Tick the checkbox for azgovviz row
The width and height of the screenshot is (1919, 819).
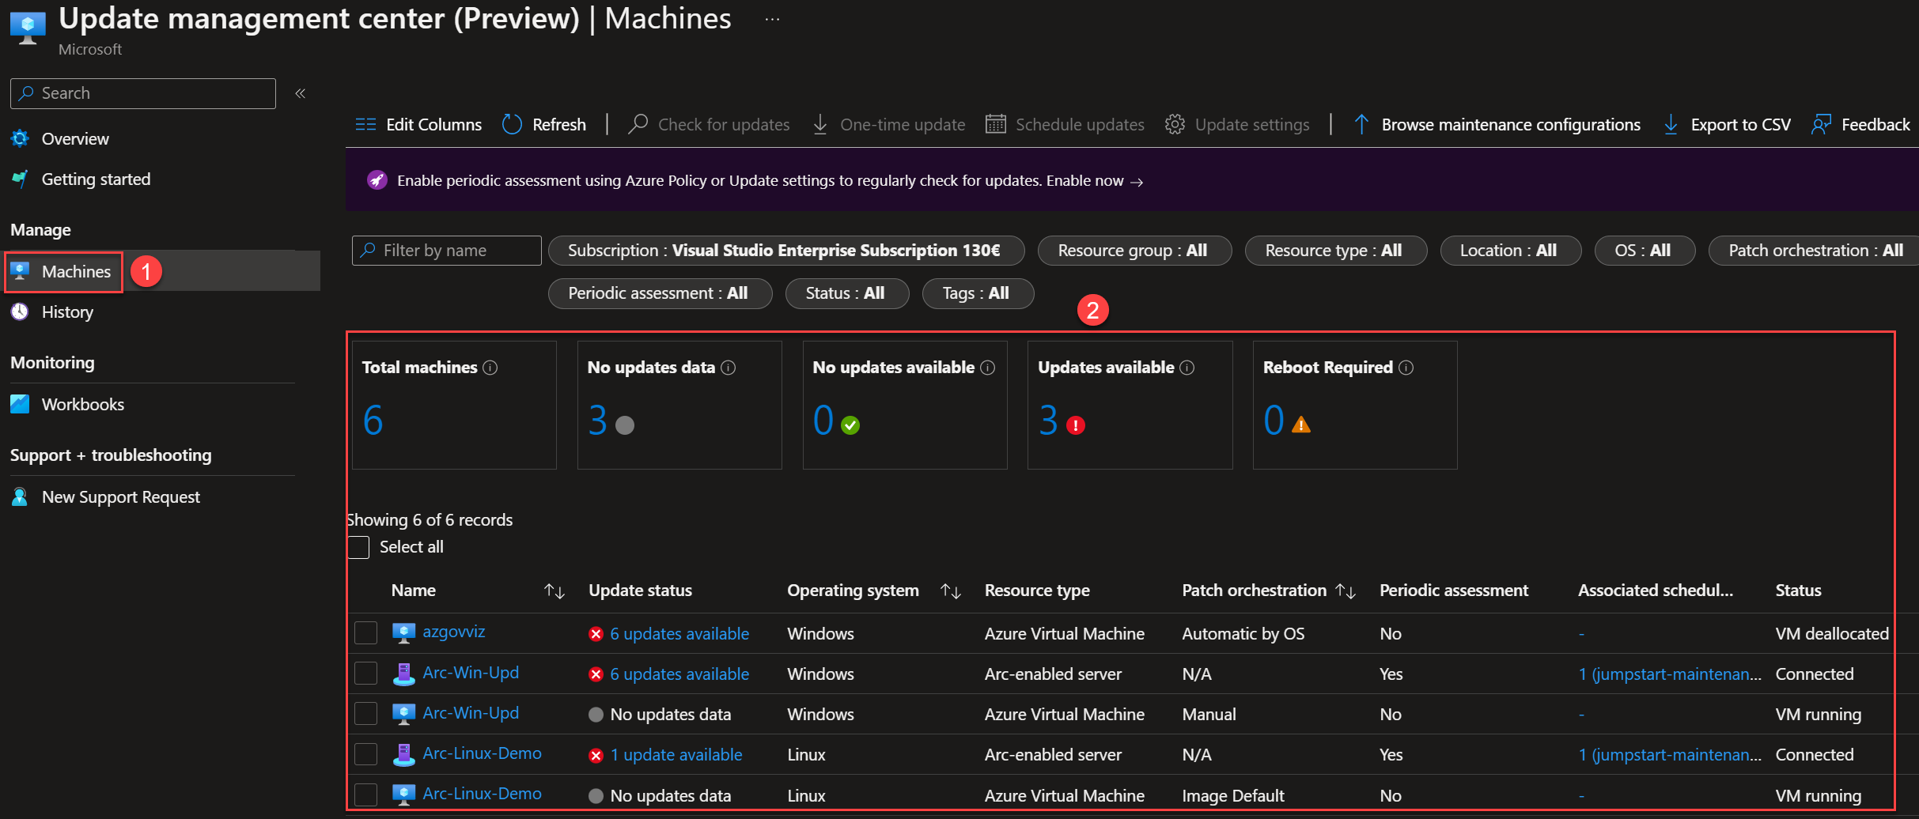365,633
